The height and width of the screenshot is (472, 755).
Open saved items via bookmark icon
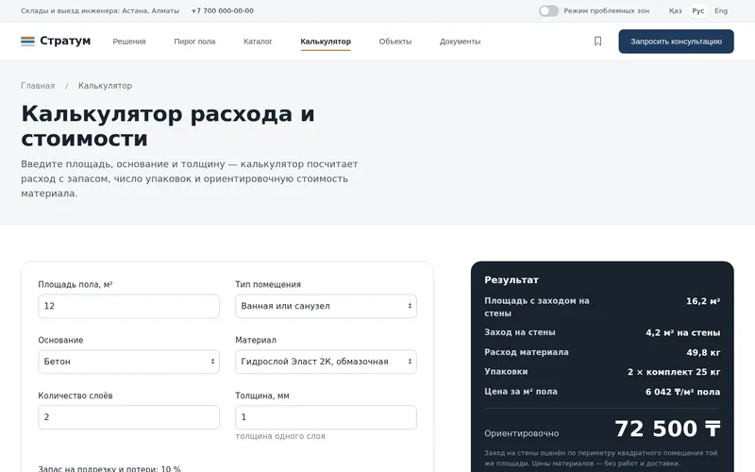(x=597, y=42)
